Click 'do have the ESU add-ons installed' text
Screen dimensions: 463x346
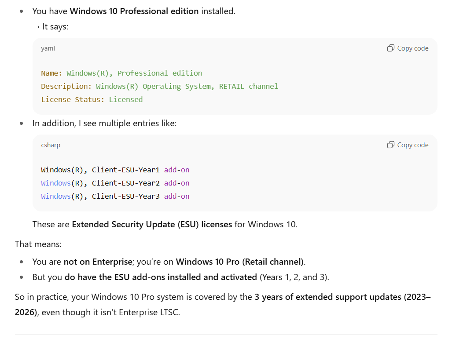point(133,277)
